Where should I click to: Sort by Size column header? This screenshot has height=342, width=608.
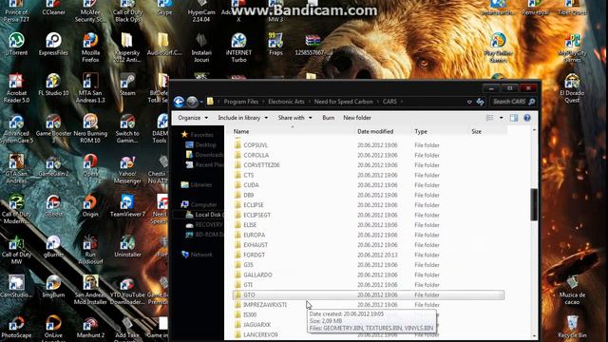coord(487,131)
